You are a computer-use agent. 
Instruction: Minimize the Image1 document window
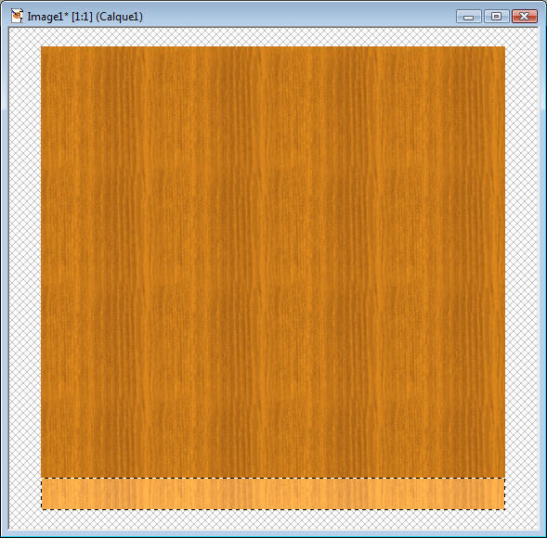coord(468,17)
